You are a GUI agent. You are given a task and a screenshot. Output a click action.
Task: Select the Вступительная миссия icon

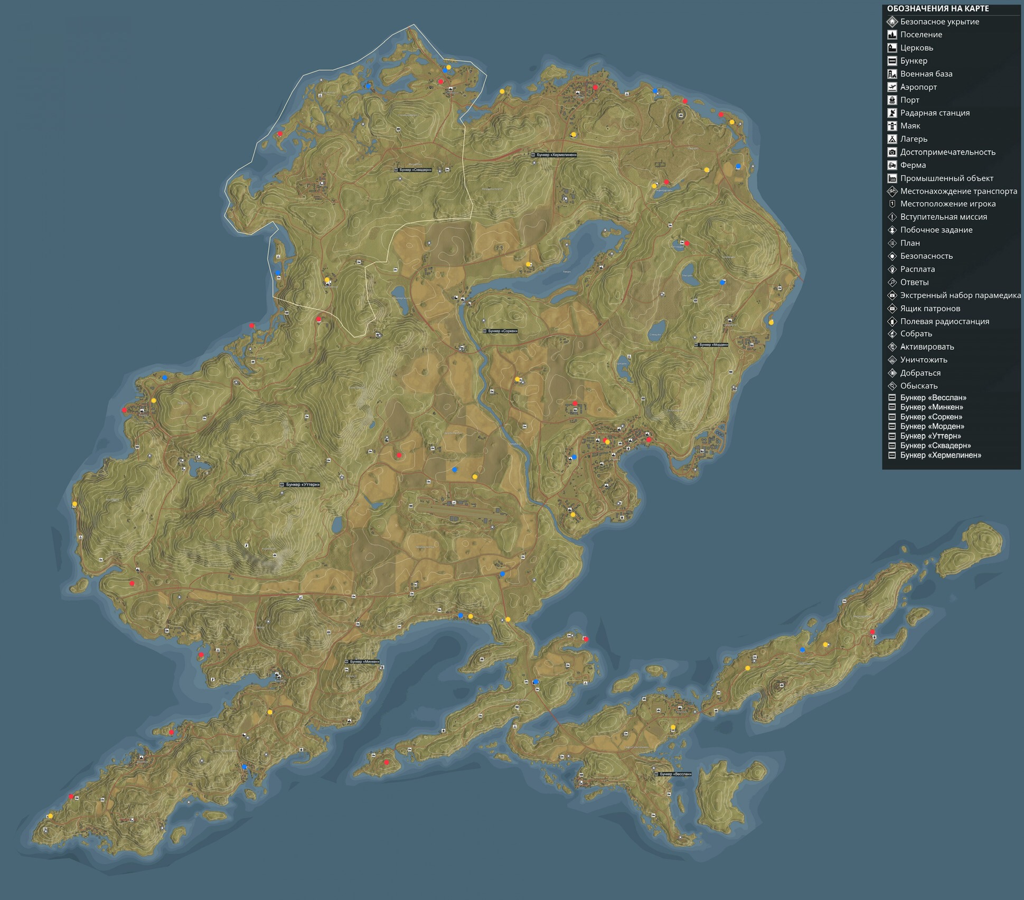click(x=892, y=217)
